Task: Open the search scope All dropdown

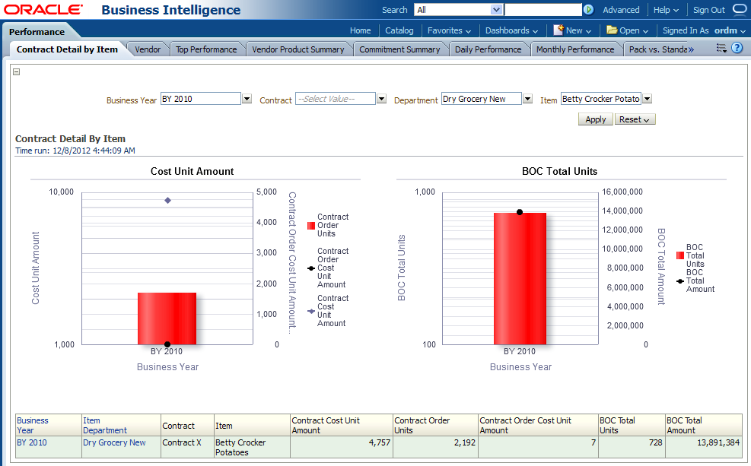Action: point(497,10)
